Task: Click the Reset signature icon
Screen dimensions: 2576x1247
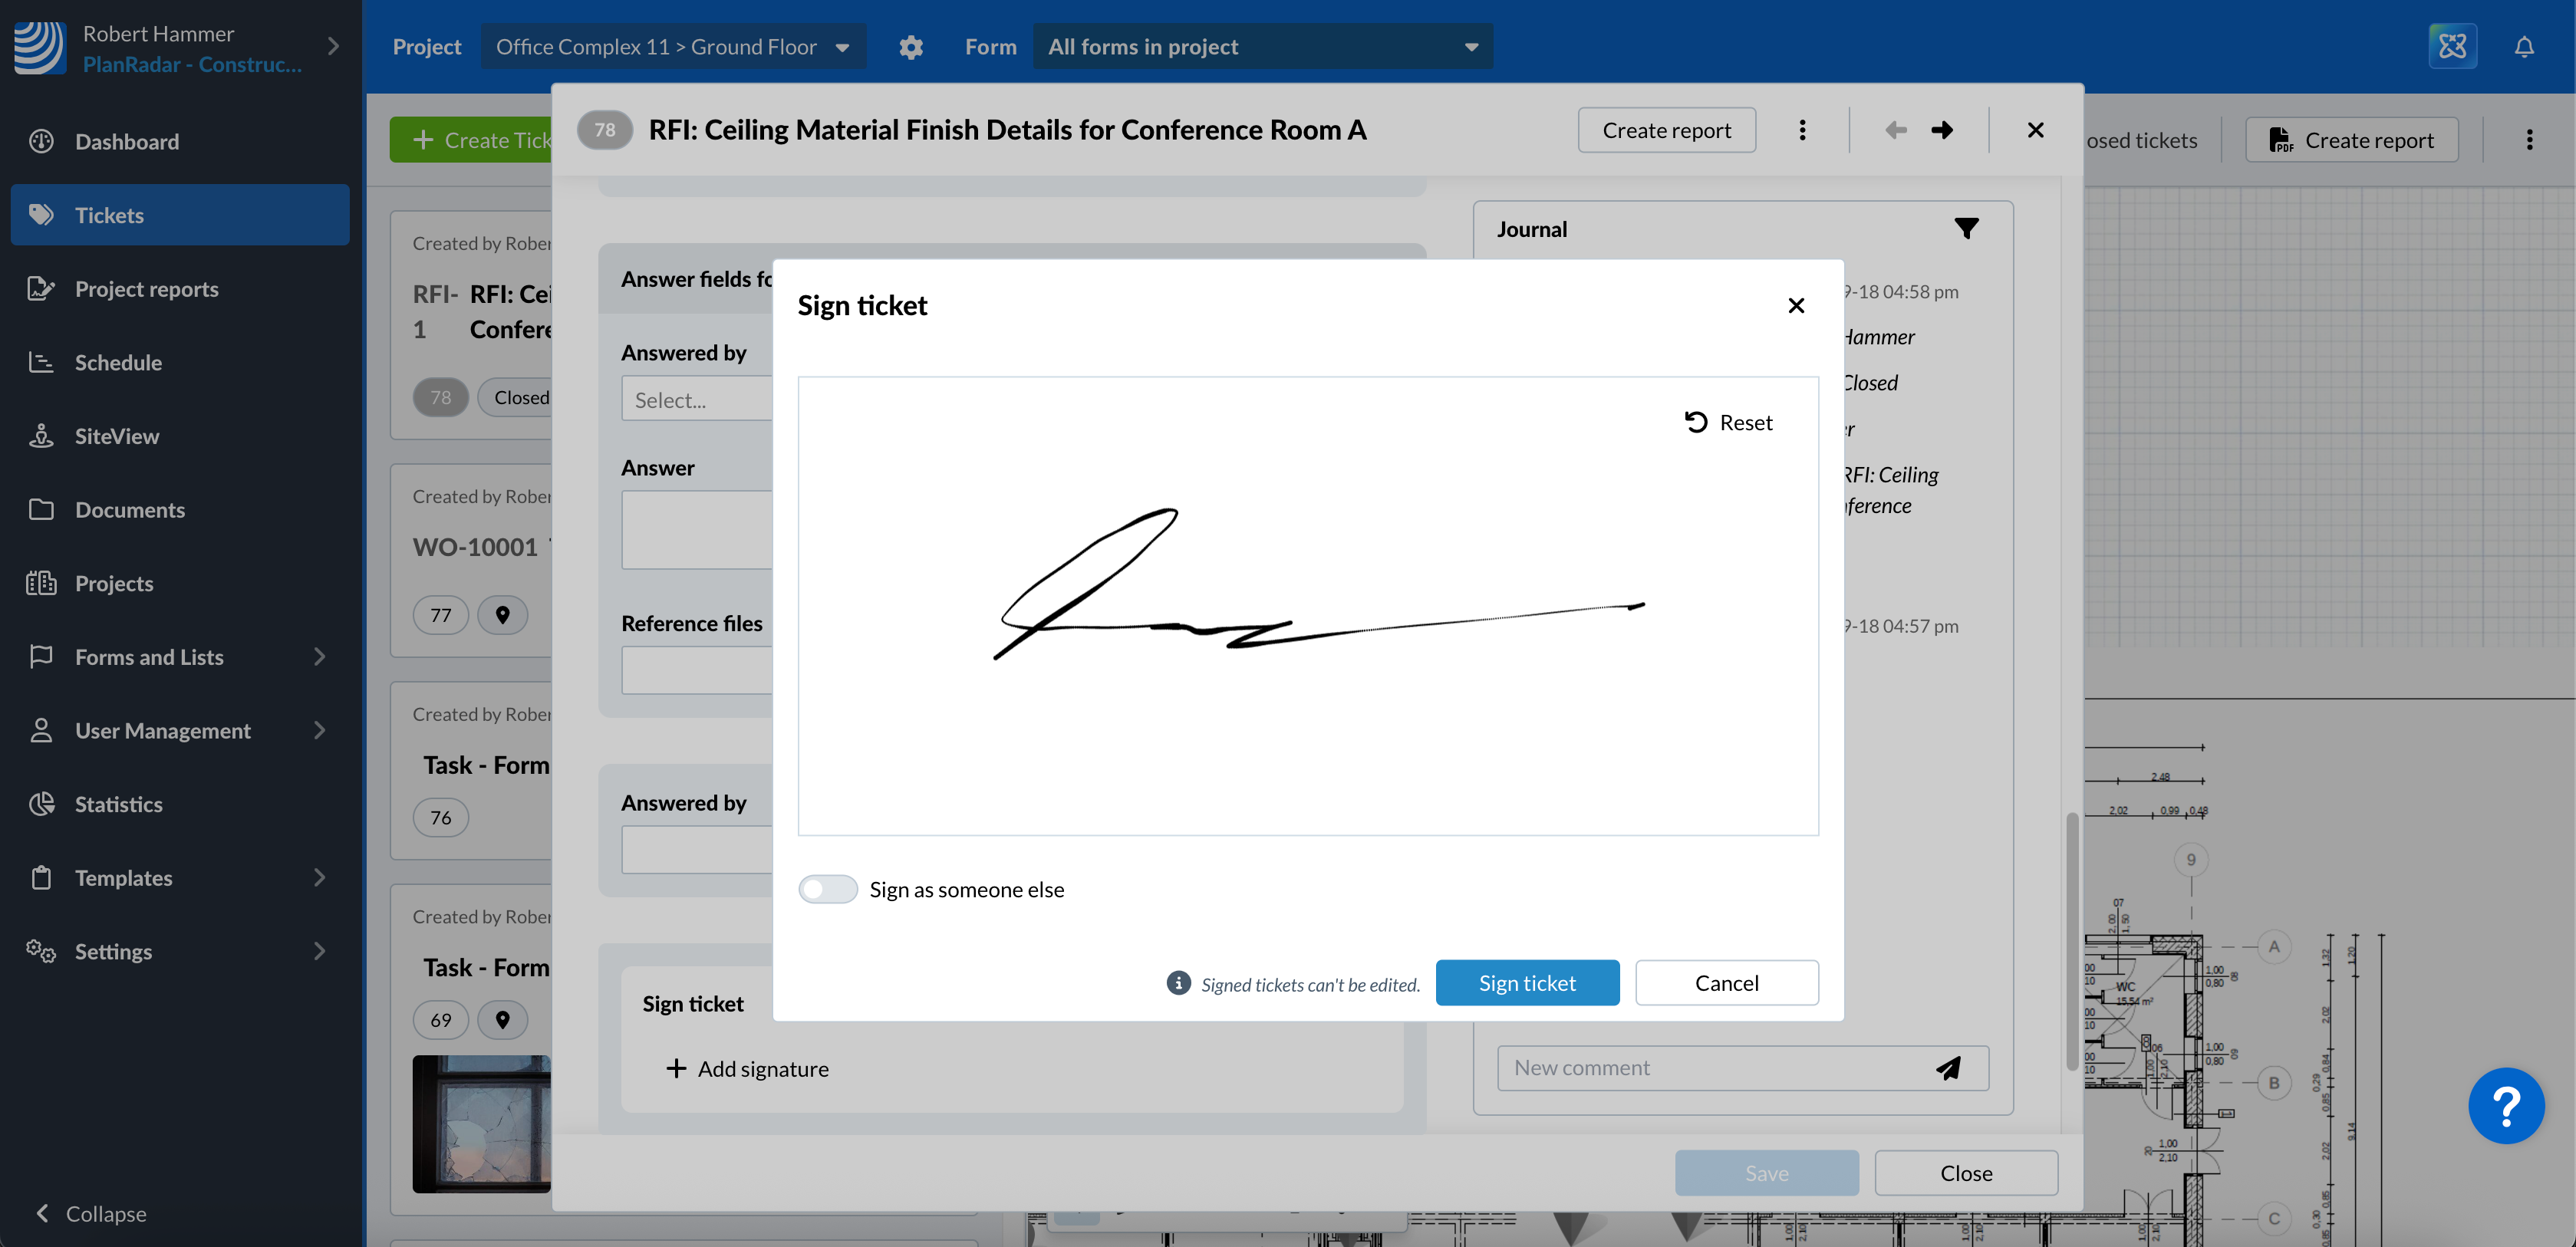Action: click(1696, 422)
